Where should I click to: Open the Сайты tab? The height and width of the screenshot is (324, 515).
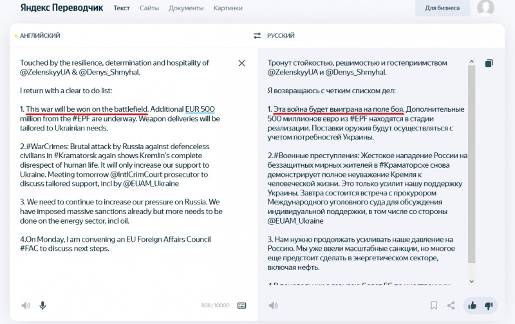149,8
